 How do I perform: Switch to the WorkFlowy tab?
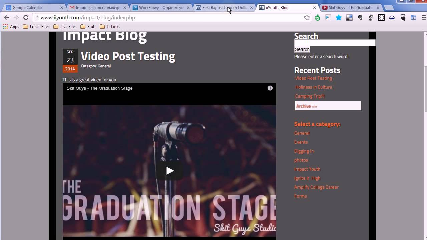coord(161,7)
